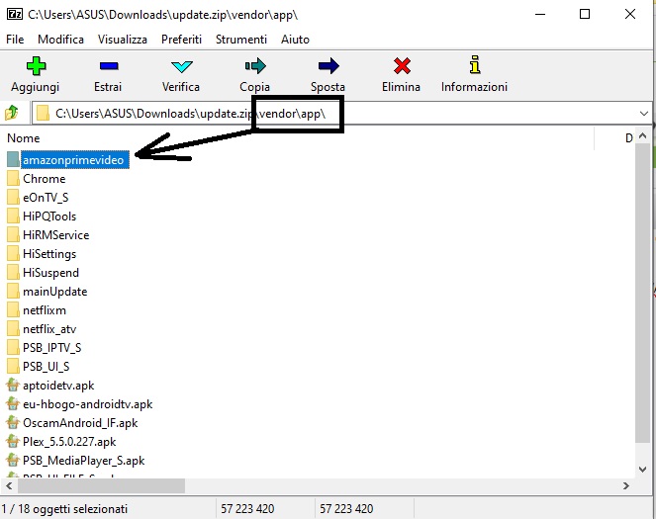
Task: Select the HiRMService folder name
Action: tap(56, 235)
